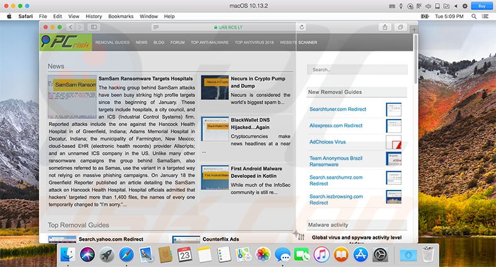Reload the page with the refresh icon
This screenshot has width=496, height=267.
coord(302,27)
